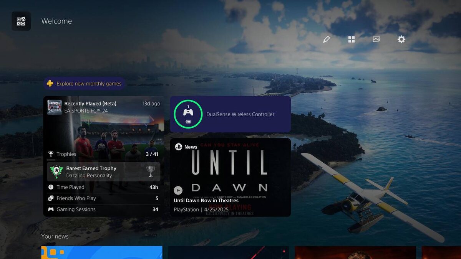Click the change background image icon
The width and height of the screenshot is (461, 259).
(x=376, y=40)
